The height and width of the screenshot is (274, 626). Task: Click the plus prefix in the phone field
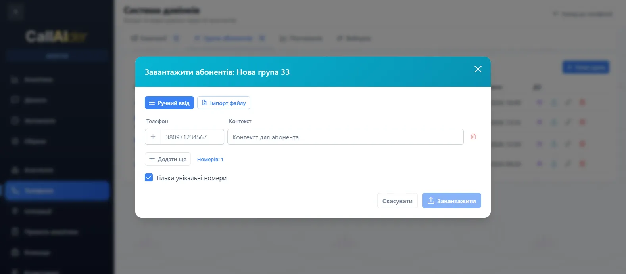click(153, 137)
